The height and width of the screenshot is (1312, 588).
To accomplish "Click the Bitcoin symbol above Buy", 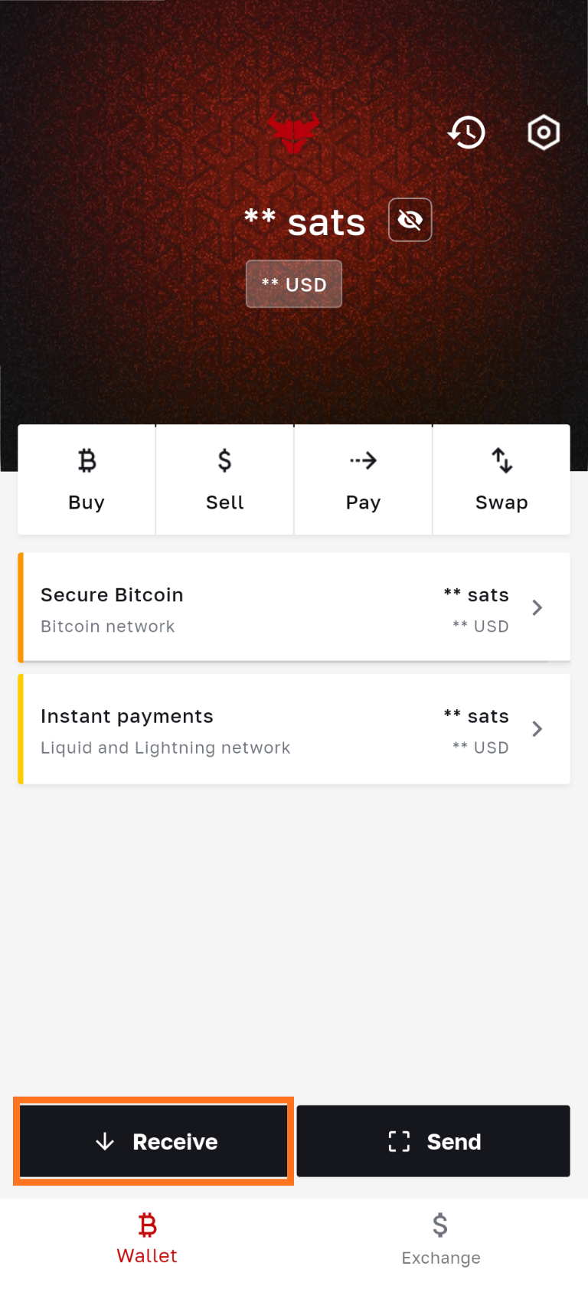I will click(x=87, y=460).
